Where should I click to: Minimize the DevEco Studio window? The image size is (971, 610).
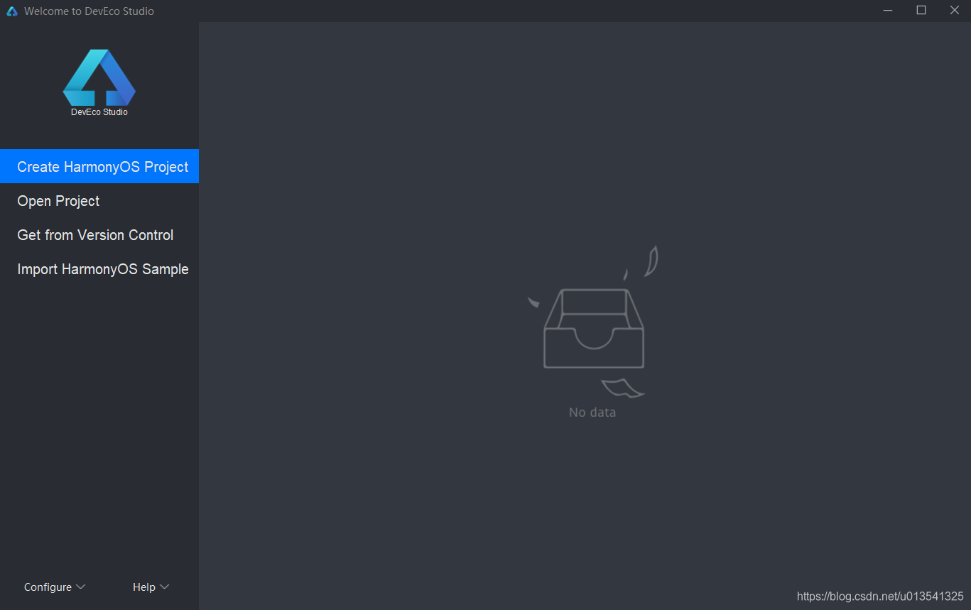(888, 11)
